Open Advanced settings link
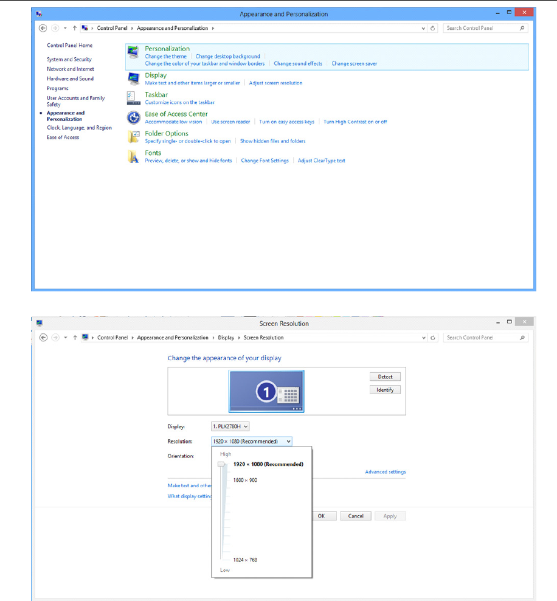 point(386,472)
